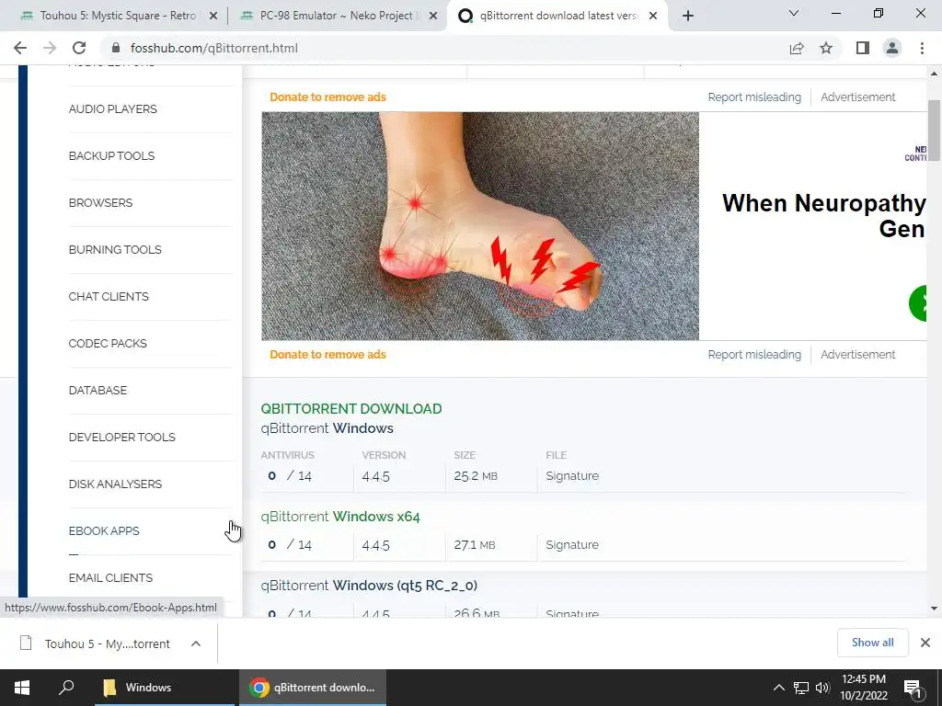The image size is (942, 706).
Task: Click page scrollbar up arrow
Action: [x=934, y=74]
